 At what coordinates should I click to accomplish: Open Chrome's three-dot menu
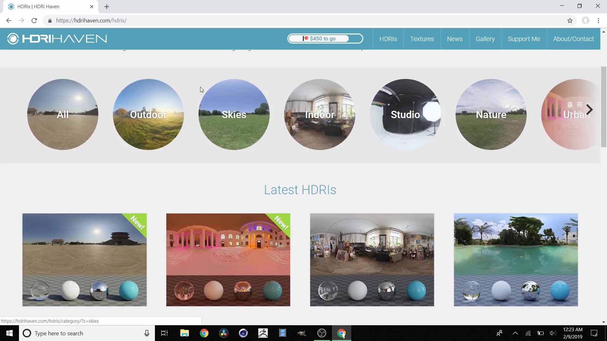pyautogui.click(x=598, y=21)
